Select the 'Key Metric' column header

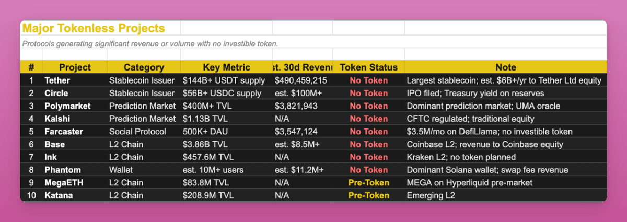tap(227, 67)
